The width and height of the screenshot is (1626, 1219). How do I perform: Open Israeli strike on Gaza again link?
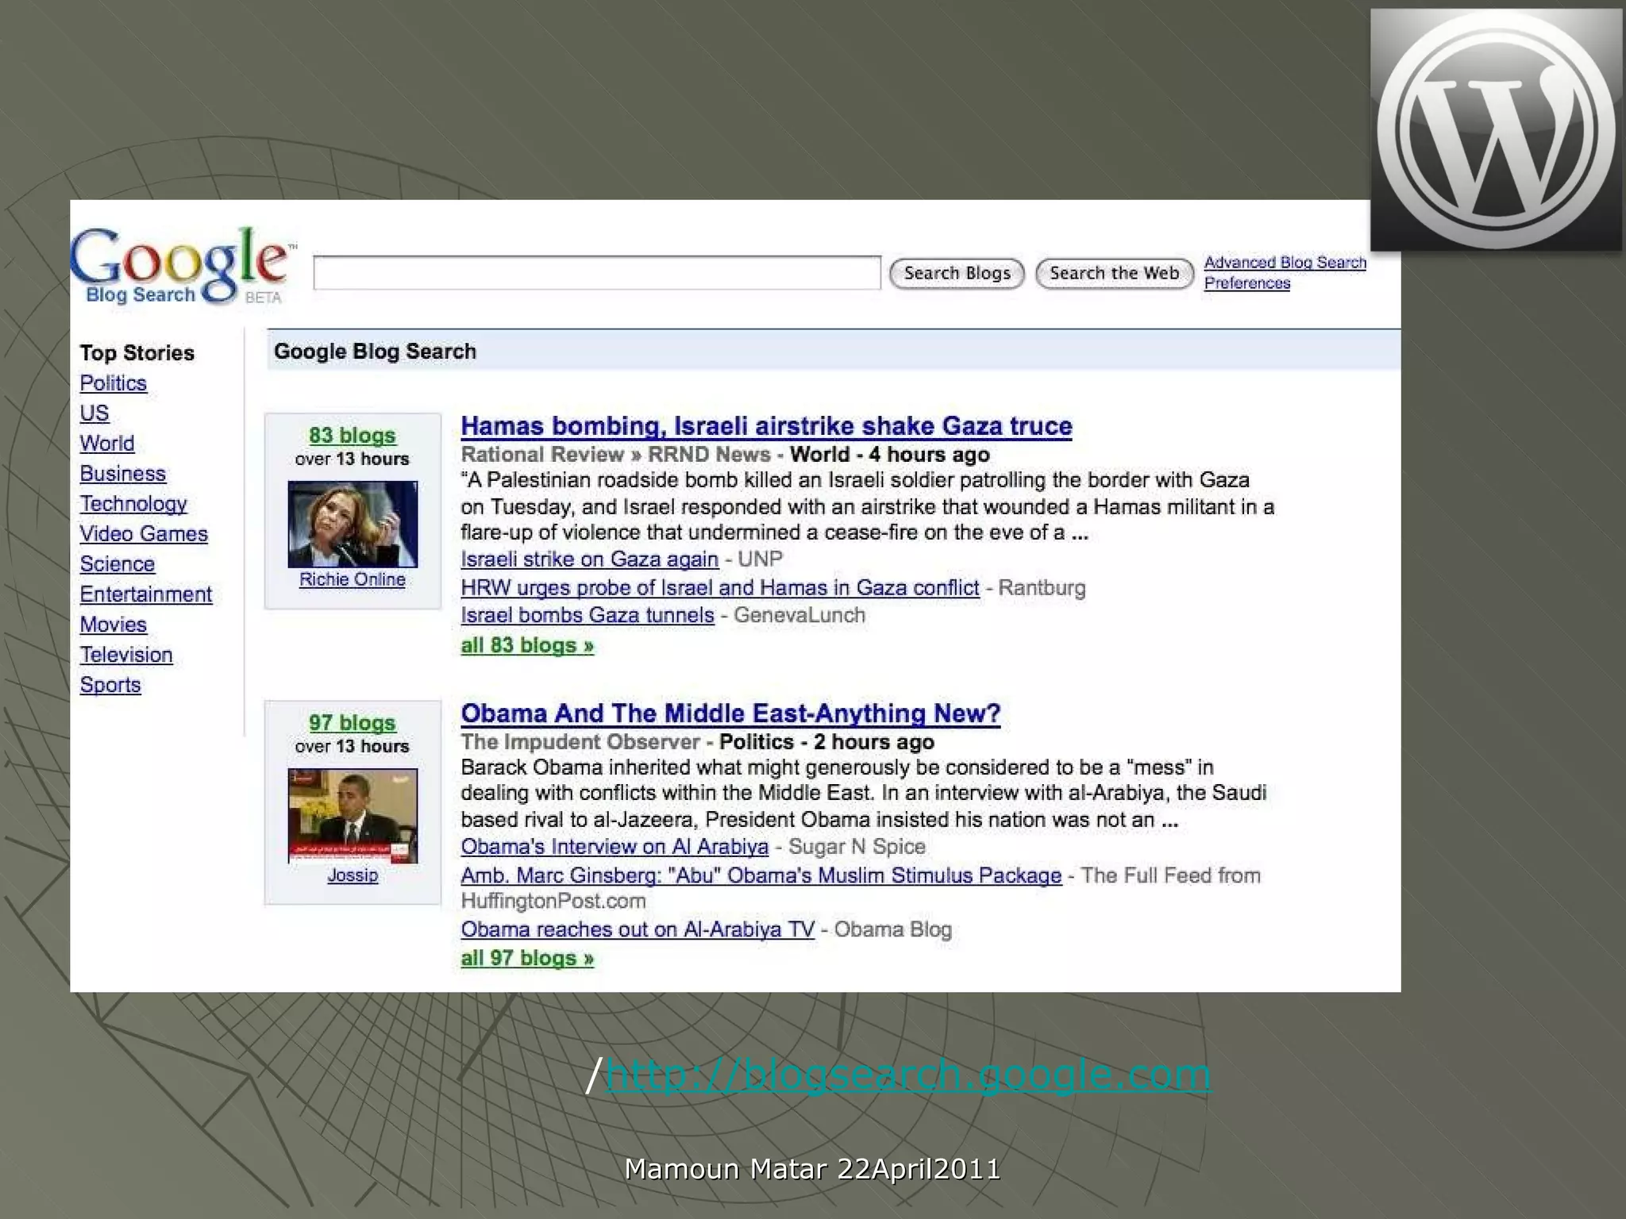tap(590, 560)
